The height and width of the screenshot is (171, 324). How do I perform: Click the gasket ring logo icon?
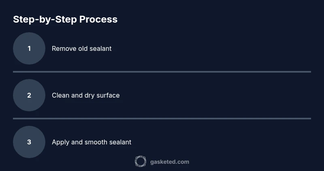click(x=141, y=162)
